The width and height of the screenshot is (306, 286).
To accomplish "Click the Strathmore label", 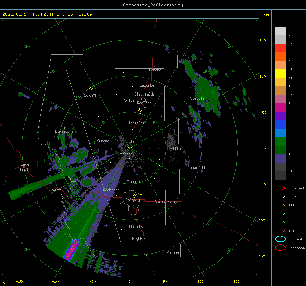I will coord(165,201).
